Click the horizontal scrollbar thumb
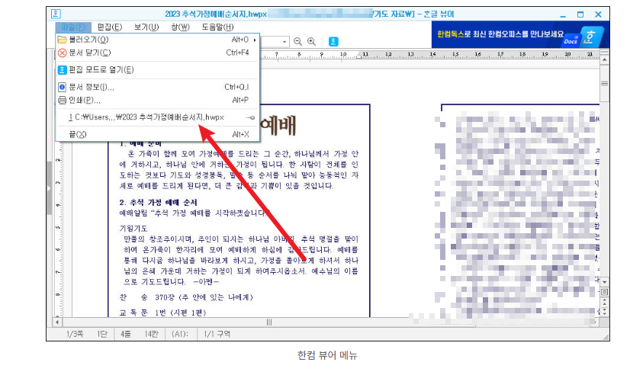The width and height of the screenshot is (630, 375). coord(269,322)
